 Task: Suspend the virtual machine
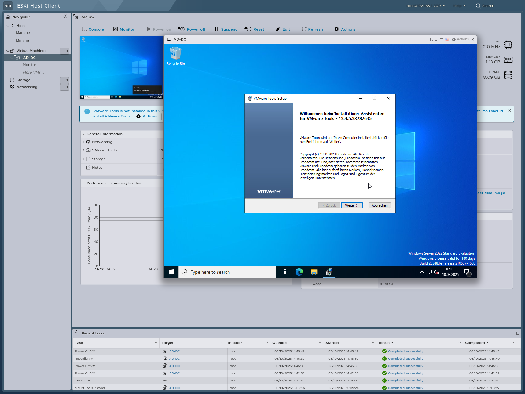point(226,29)
